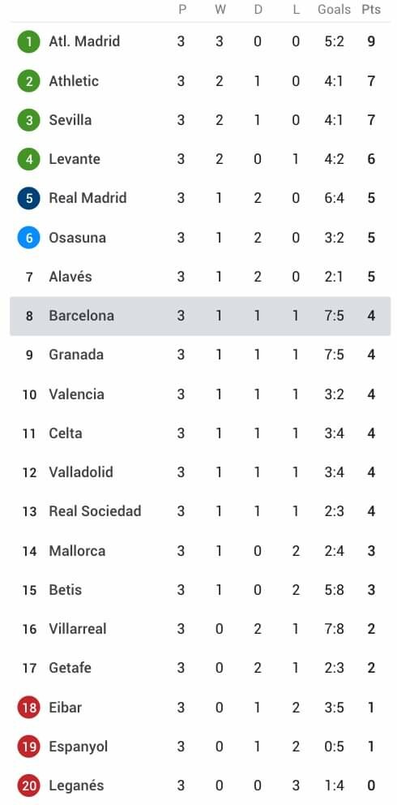
Task: Click the red rank 19 badge
Action: [x=28, y=747]
